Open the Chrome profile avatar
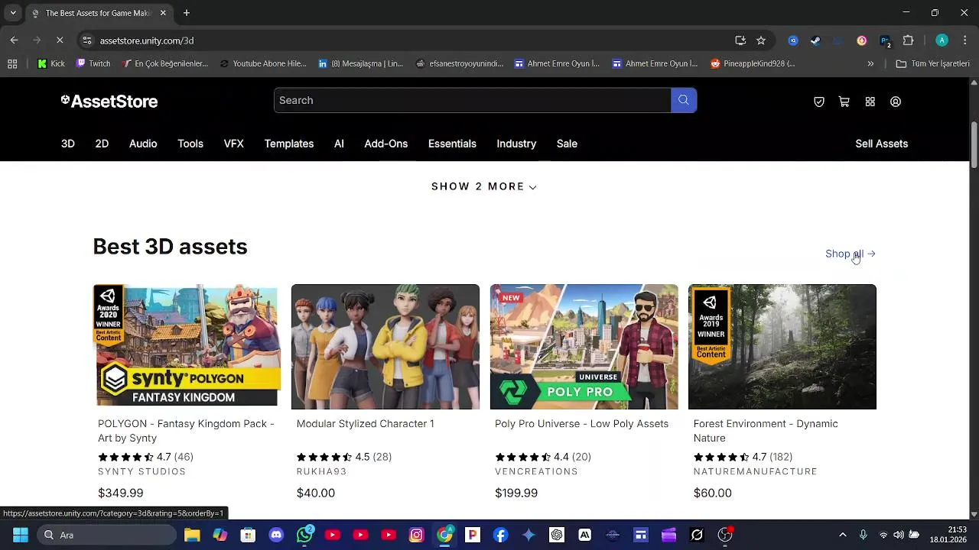This screenshot has width=979, height=550. coord(942,40)
